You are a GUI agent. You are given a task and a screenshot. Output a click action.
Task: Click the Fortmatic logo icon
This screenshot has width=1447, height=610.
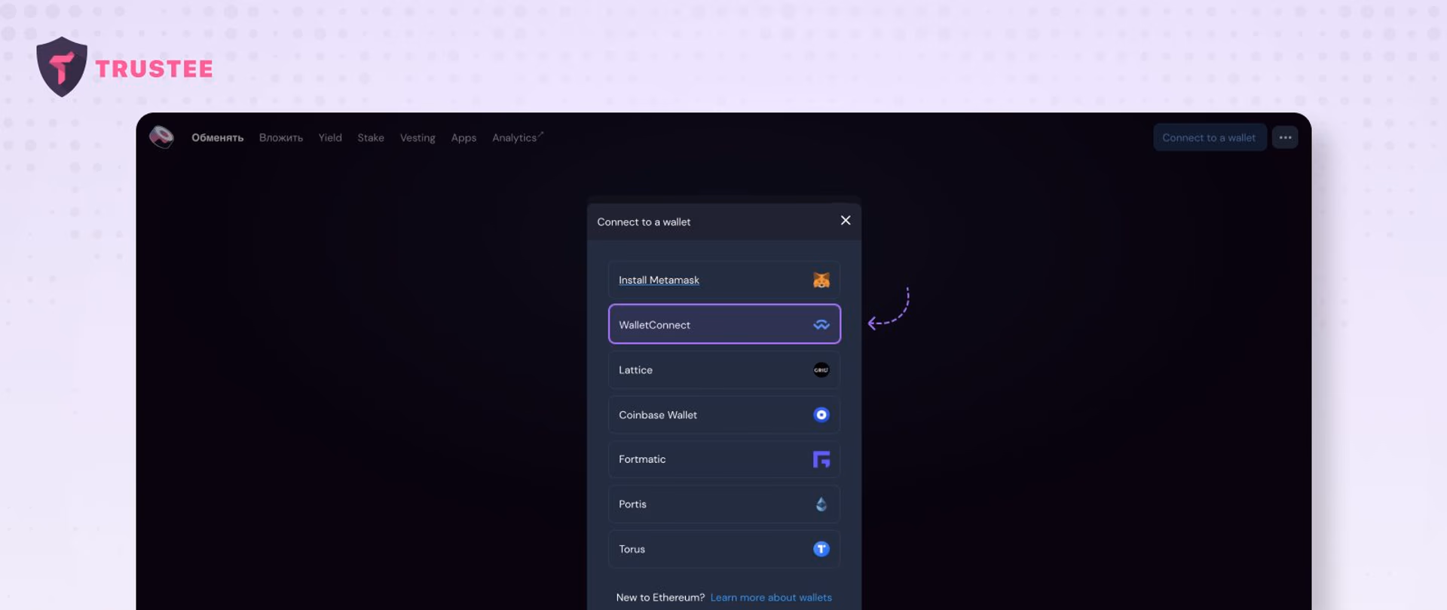coord(821,459)
